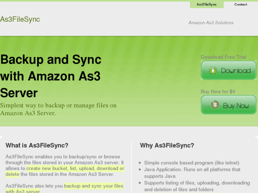The image size is (258, 193).
Task: Open the Contact navigation tab
Action: (241, 5)
